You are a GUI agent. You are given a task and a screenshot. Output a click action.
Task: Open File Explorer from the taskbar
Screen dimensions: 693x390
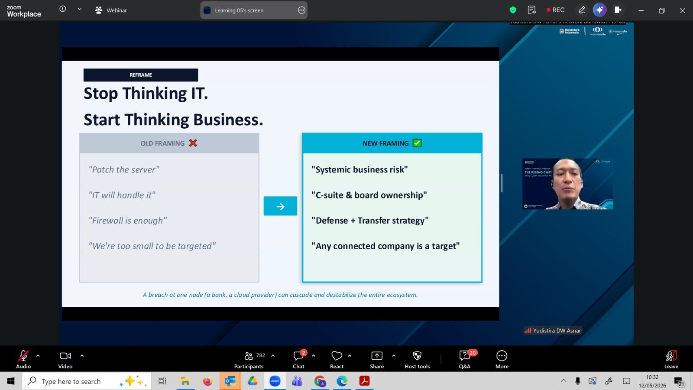(x=185, y=381)
